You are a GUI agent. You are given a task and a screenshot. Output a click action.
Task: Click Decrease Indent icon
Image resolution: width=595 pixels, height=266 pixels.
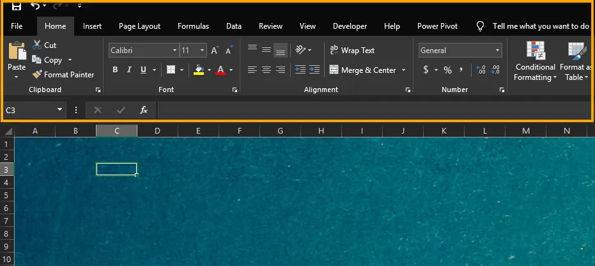[x=300, y=70]
